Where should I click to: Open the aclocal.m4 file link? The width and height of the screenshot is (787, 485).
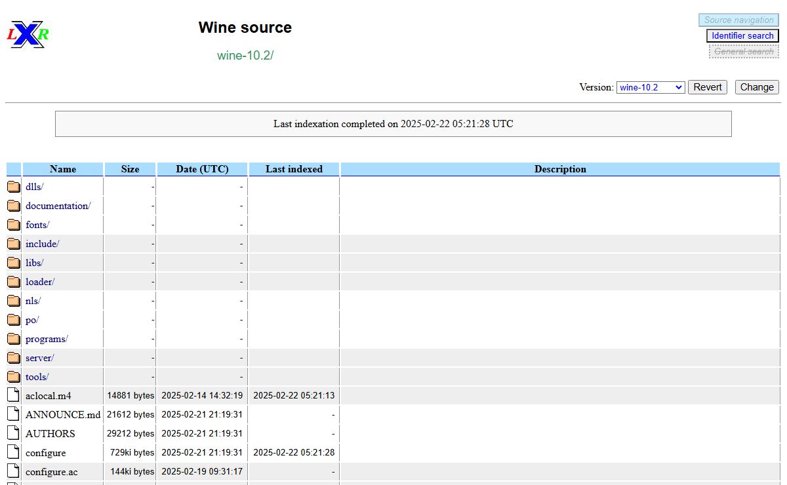(x=49, y=396)
